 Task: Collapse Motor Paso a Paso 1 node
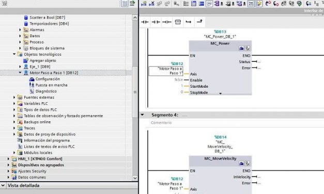[x=20, y=73]
